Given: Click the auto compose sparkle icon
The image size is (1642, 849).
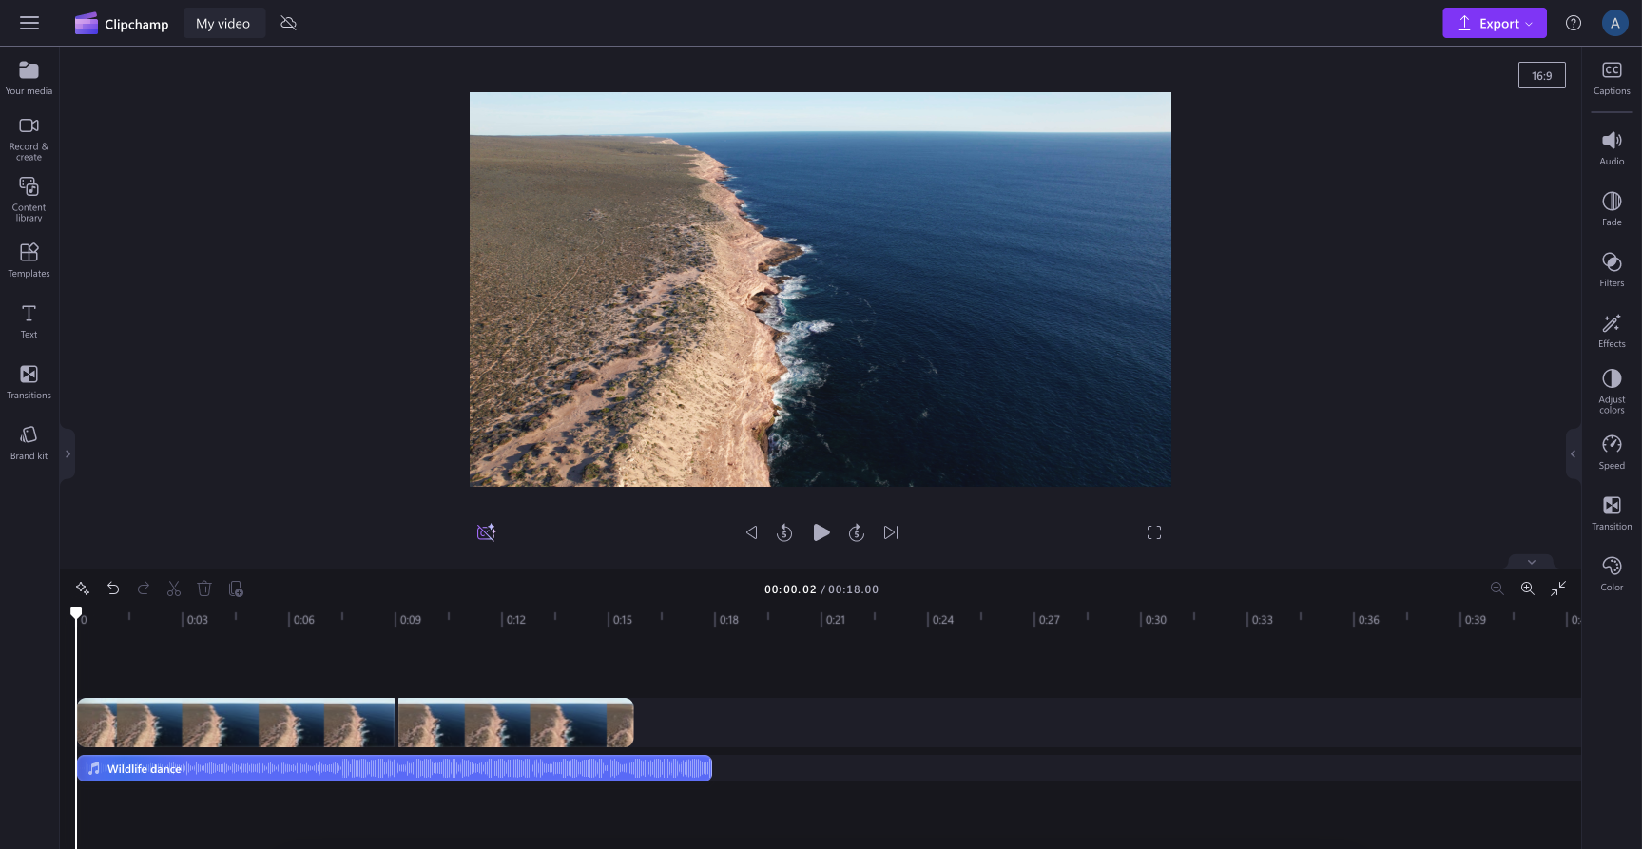Looking at the screenshot, I should tap(83, 589).
